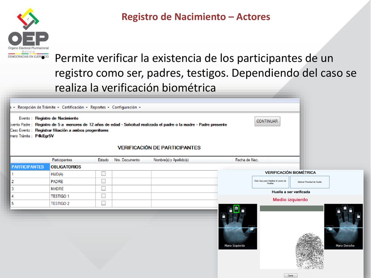
Task: Select the right pinky finger marker
Action: pos(358,216)
